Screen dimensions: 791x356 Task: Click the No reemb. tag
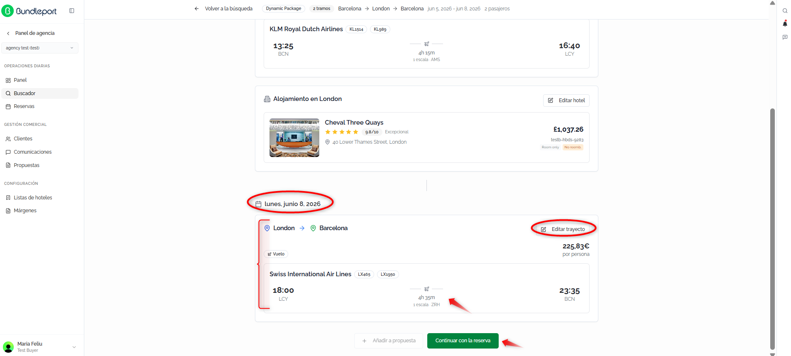coord(573,147)
